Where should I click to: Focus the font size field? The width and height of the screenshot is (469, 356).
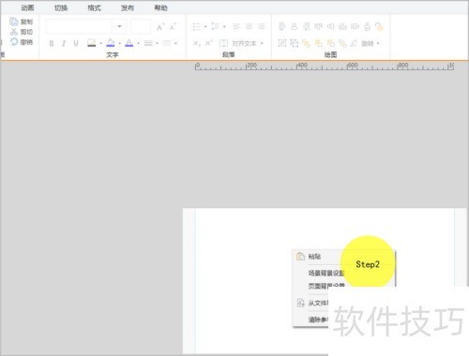pyautogui.click(x=141, y=26)
